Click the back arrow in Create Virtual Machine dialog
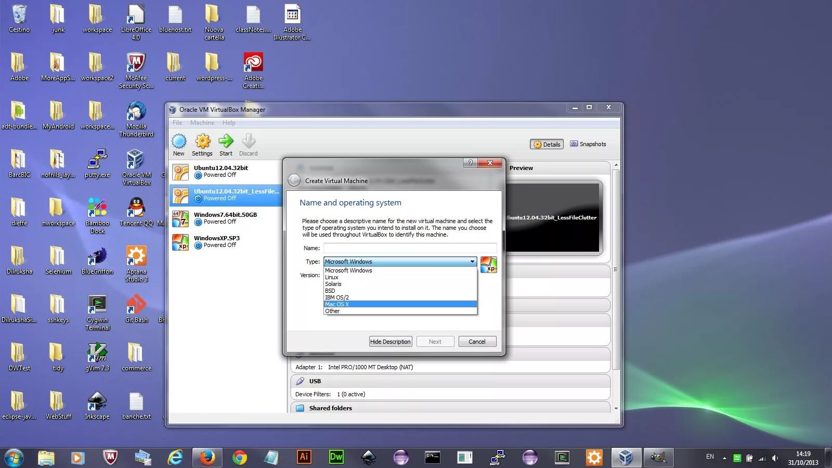832x468 pixels. pos(294,180)
